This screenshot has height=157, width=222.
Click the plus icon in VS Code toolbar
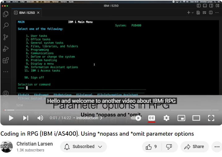tap(189, 13)
